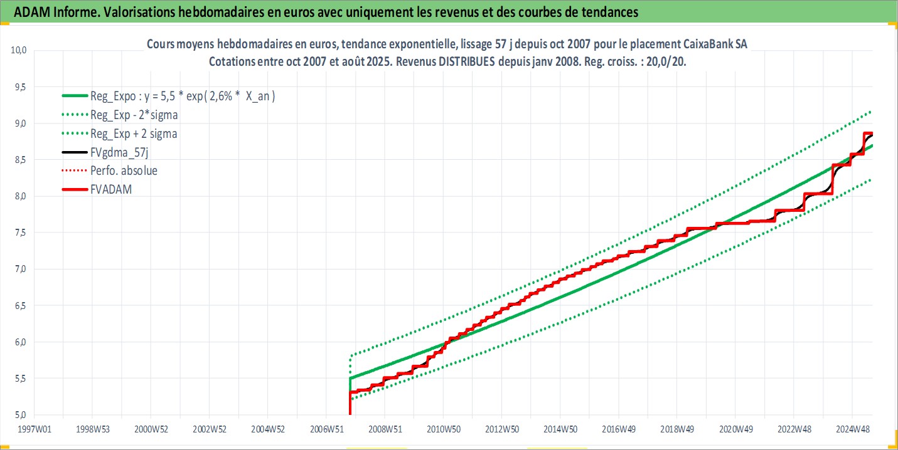The image size is (898, 450).
Task: Click the y-axis label 8,5
Action: [x=20, y=160]
